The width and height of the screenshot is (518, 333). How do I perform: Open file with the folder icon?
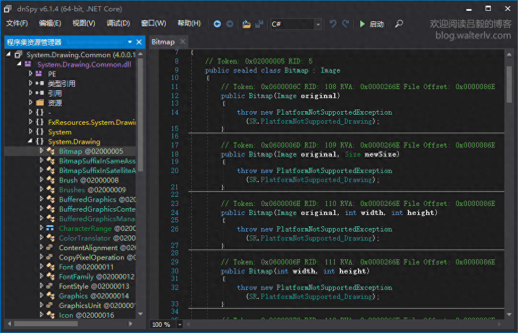coord(246,24)
